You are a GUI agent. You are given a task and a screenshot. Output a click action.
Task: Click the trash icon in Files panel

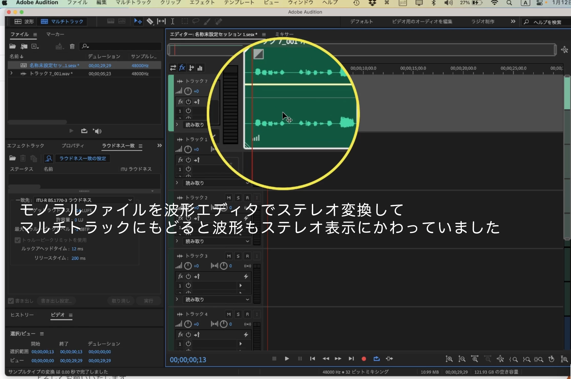(x=72, y=46)
